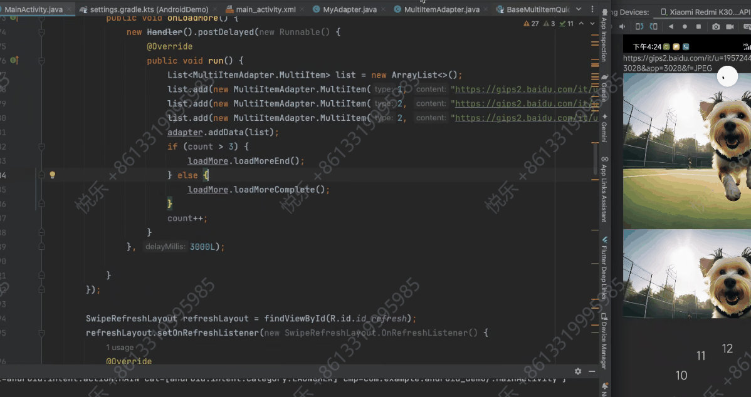Click the second dog image on device
Viewport: 751px width, 397px height.
(687, 274)
